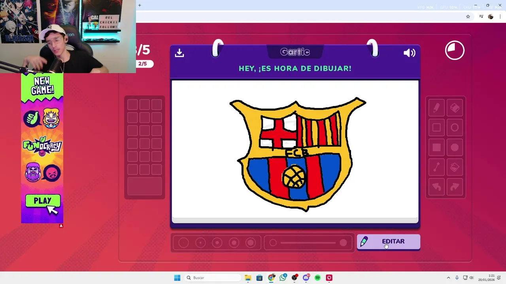Bookmark the page with the star icon
The image size is (506, 284).
(468, 17)
